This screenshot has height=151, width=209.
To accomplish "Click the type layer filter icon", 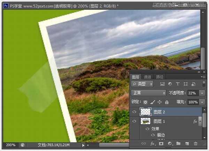I will (x=178, y=84).
